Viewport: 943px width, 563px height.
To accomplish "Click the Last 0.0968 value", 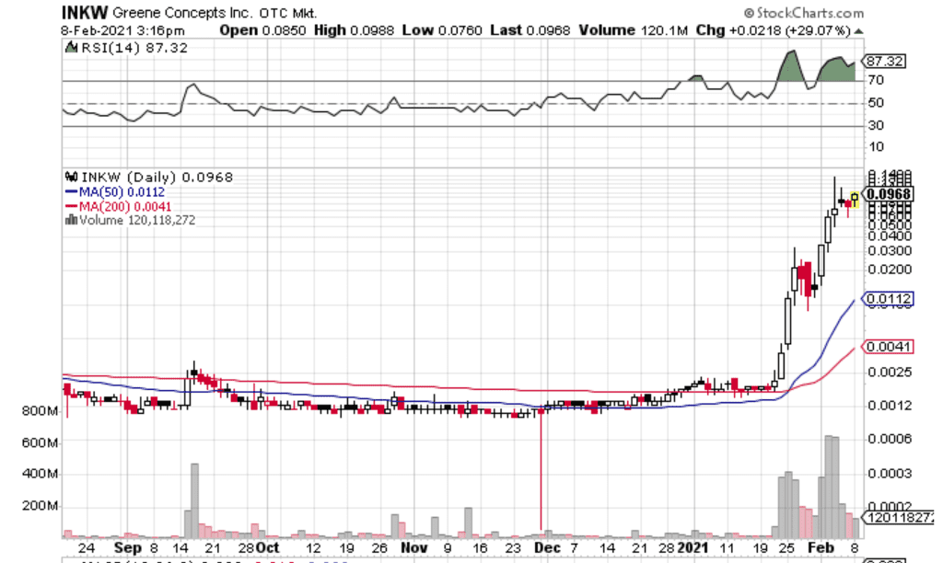I will tap(530, 30).
